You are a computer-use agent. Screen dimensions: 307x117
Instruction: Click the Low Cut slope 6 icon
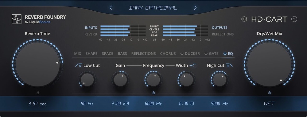tap(79, 66)
